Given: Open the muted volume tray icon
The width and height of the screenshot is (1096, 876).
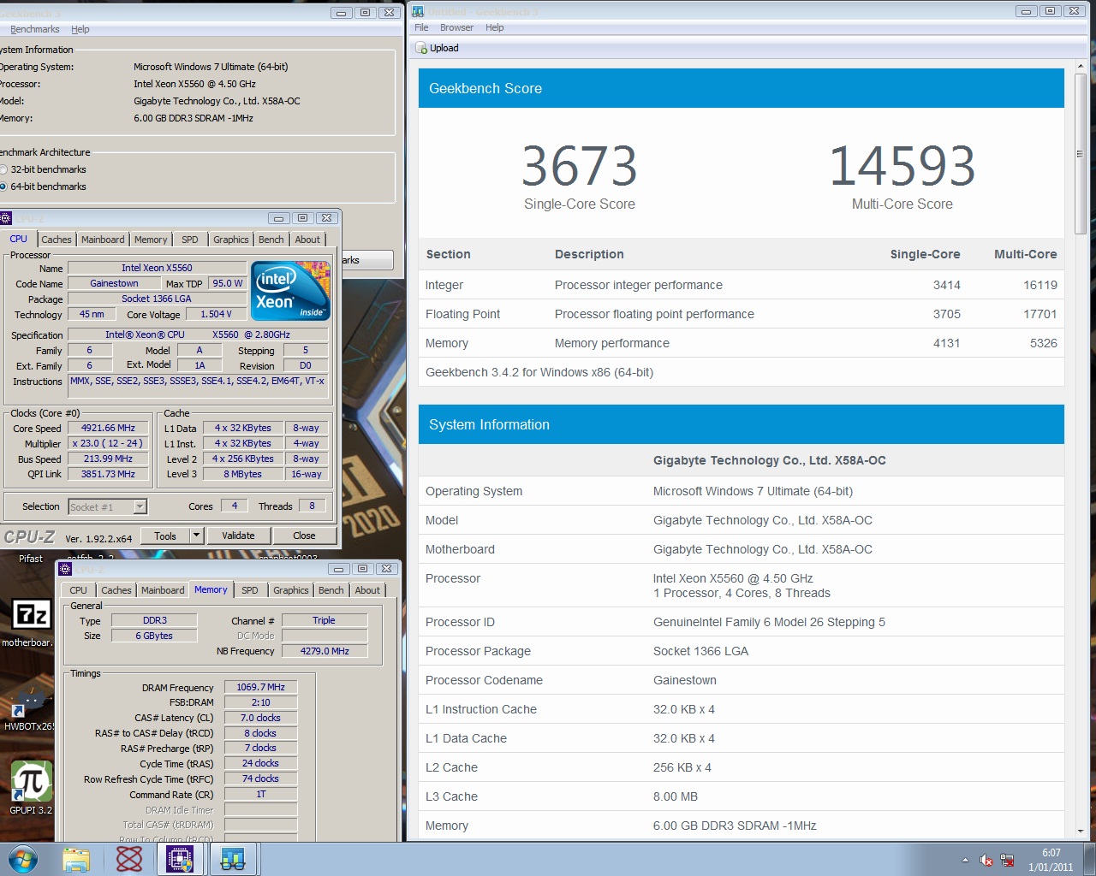Looking at the screenshot, I should (x=986, y=861).
